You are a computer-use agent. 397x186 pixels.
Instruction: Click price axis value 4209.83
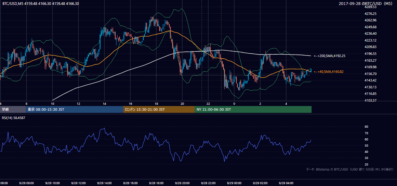[x=371, y=47]
